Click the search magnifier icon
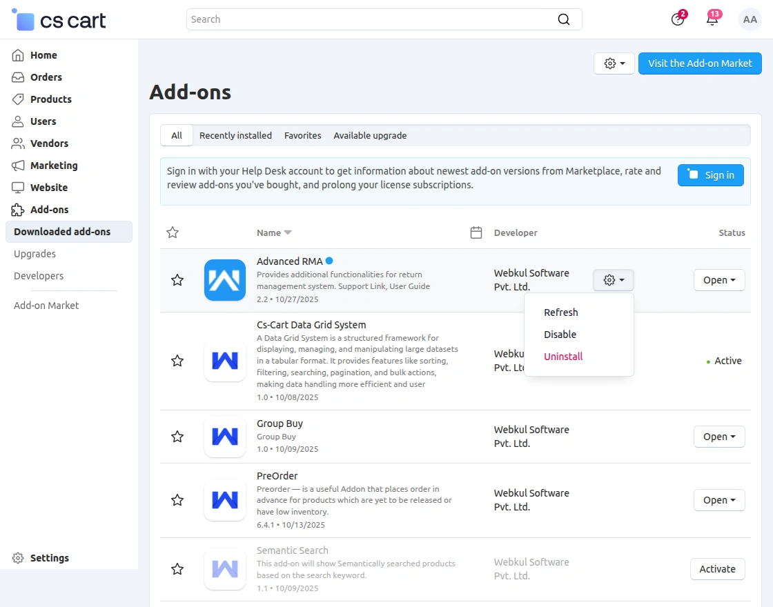 point(563,19)
